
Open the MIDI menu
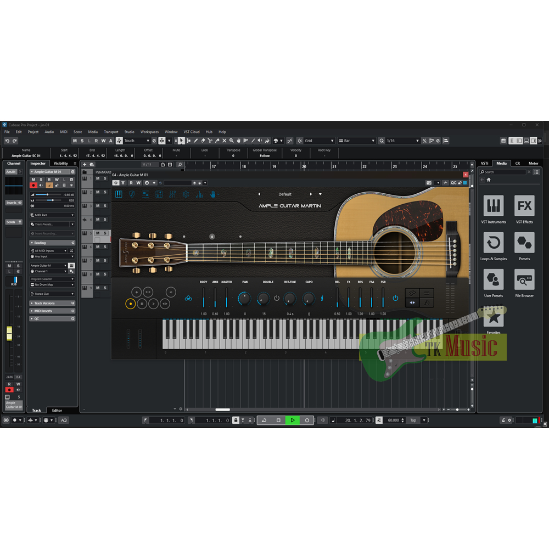tap(64, 132)
